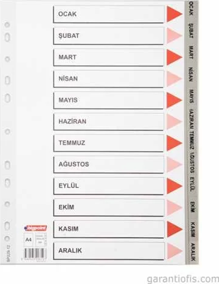Select the OCAK side tab
This screenshot has width=219, height=284.
tap(191, 9)
